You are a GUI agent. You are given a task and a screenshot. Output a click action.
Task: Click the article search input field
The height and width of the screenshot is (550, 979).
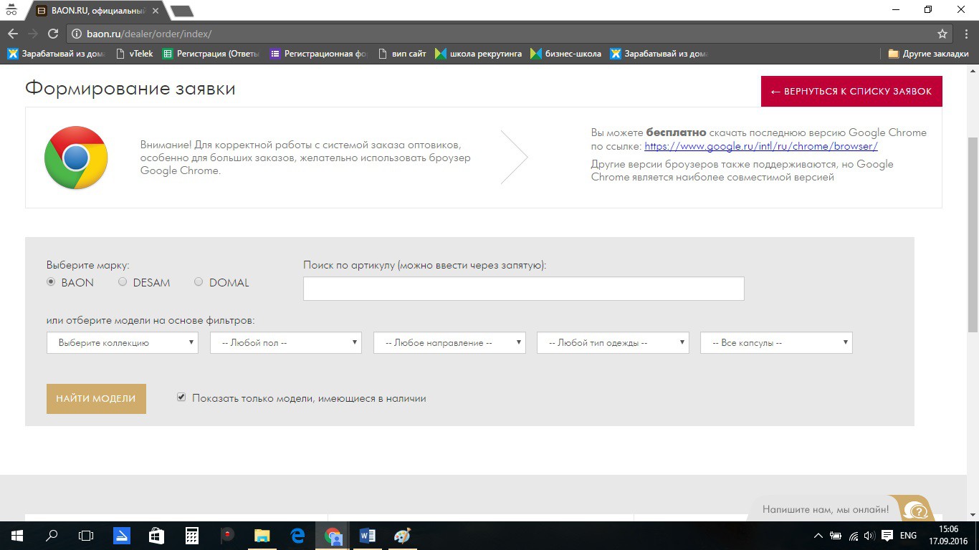[x=524, y=289]
